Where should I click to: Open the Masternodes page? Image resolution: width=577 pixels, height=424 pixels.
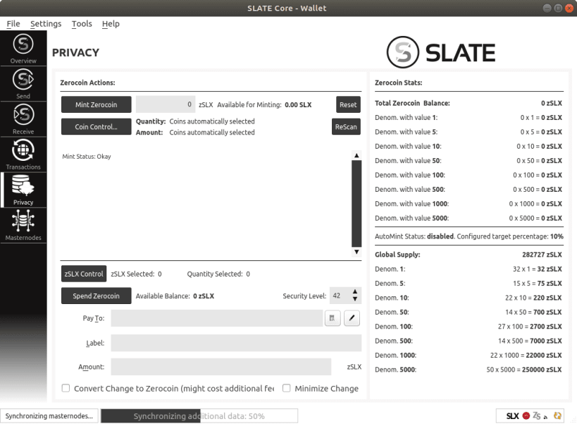coord(23,226)
